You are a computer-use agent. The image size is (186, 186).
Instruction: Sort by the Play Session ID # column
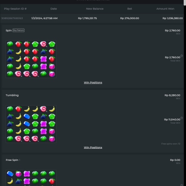coord(15,9)
